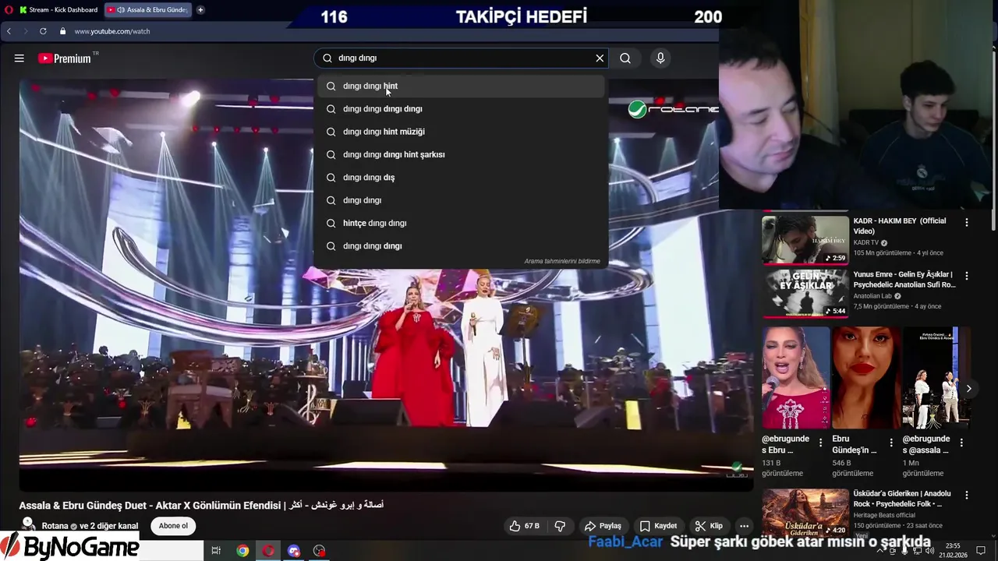Screen dimensions: 998x561
Task: Subscribe with the Abone ol button
Action: [x=173, y=526]
